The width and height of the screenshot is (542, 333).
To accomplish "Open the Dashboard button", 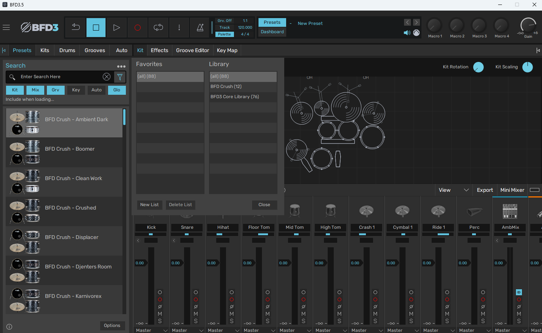I will pyautogui.click(x=272, y=32).
